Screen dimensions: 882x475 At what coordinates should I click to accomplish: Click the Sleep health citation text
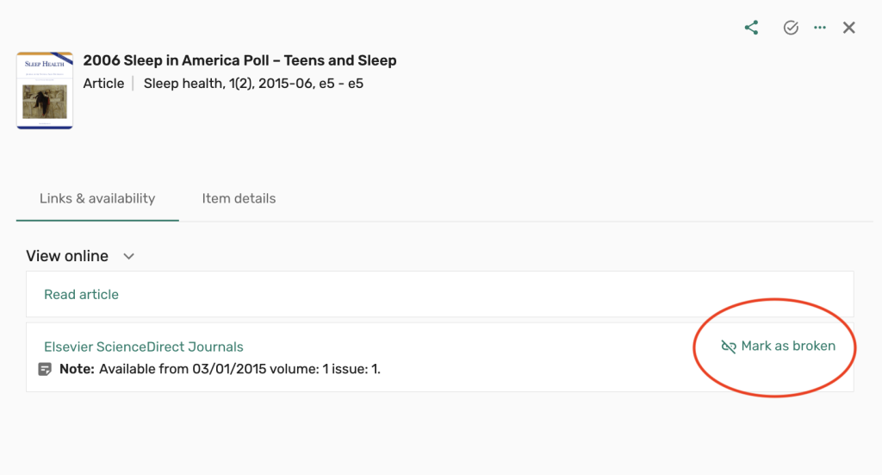coord(253,84)
